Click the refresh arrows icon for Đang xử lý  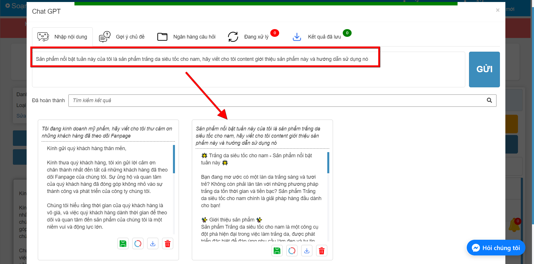[233, 37]
